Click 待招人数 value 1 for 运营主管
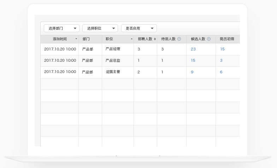Viewport: 277px width, 168px height. tap(162, 72)
